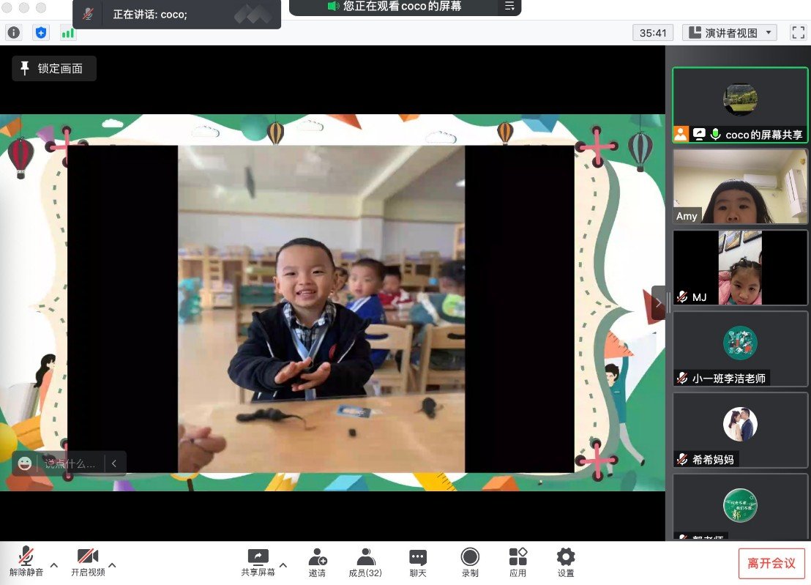Collapse the message bar arrow

click(x=114, y=463)
